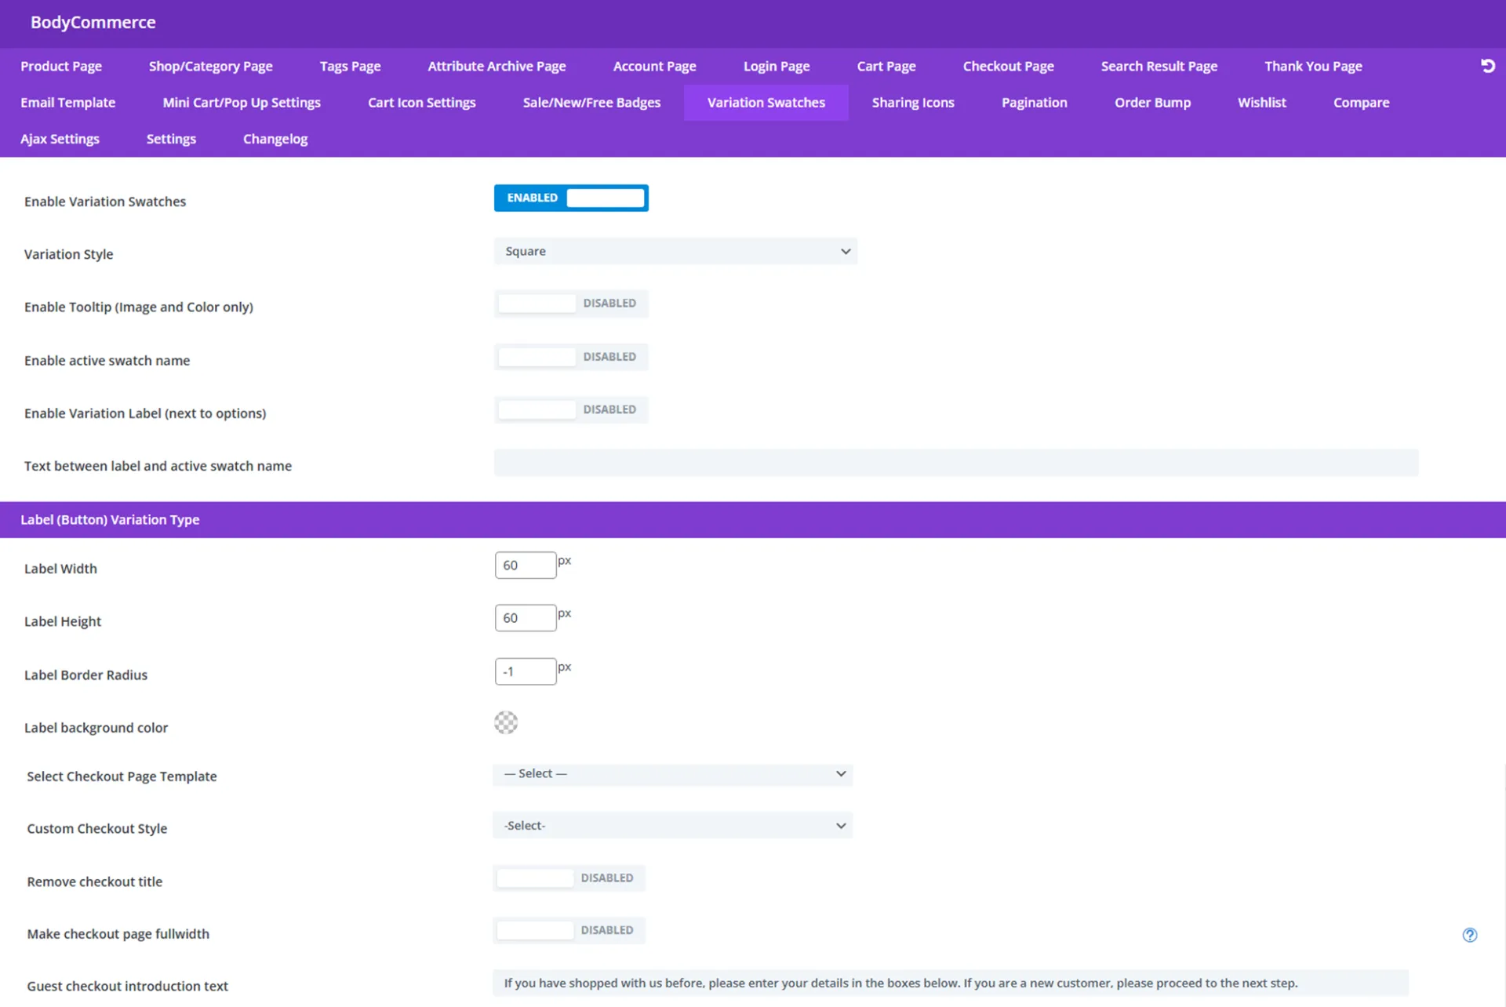
Task: Click the Variation Swatches tab
Action: click(766, 102)
